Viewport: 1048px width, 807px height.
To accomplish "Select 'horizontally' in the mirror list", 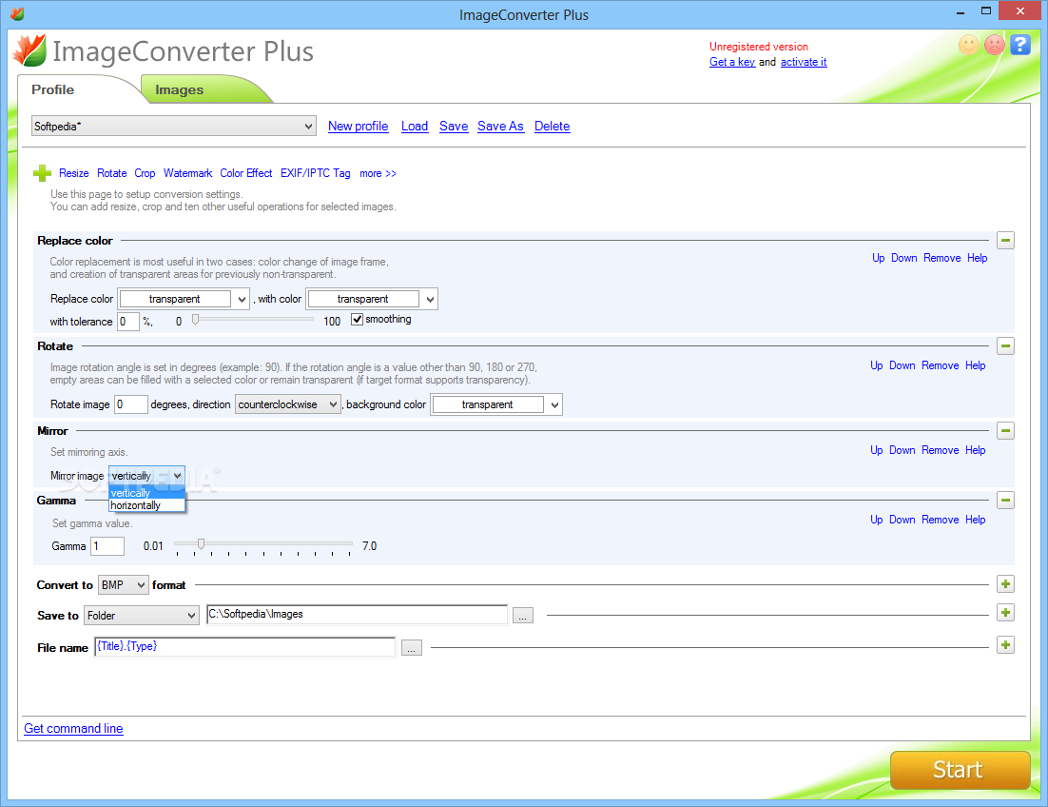I will 146,505.
